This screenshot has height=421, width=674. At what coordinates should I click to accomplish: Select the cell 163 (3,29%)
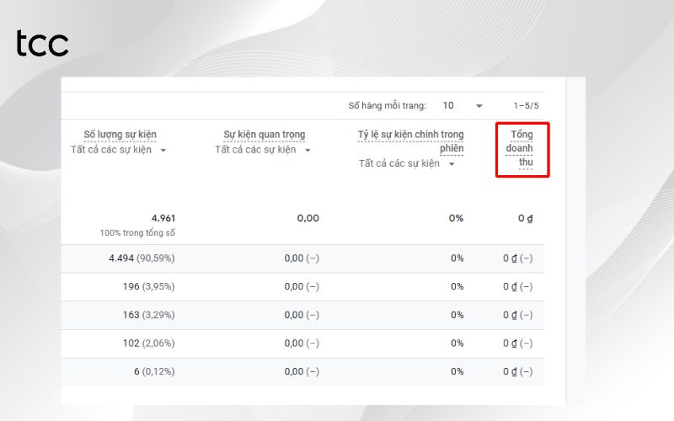click(149, 315)
